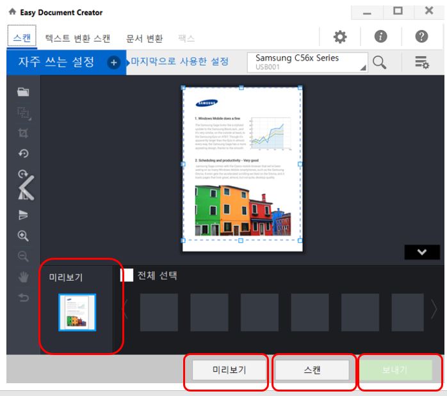Click the bottom-right crop selection handle
The width and height of the screenshot is (447, 396).
tap(300, 241)
